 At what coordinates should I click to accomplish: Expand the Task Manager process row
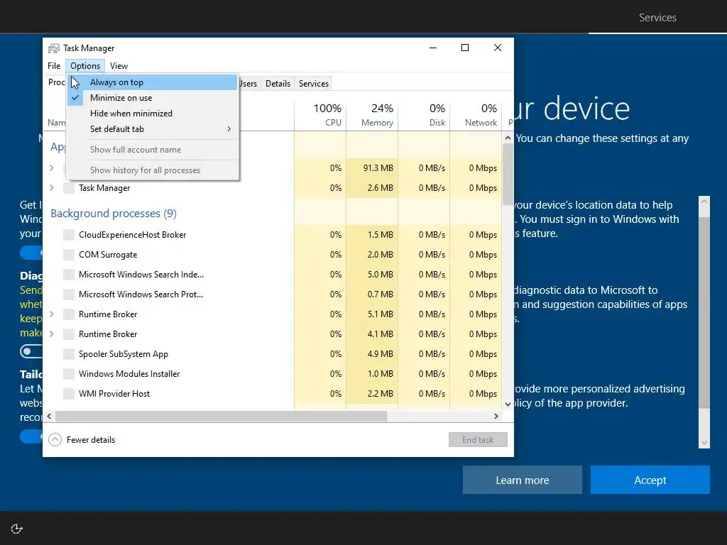pos(52,188)
